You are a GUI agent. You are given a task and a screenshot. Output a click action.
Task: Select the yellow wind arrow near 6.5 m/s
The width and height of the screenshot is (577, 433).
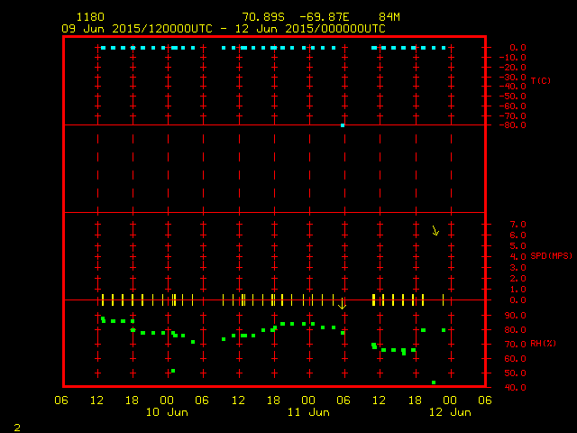tap(435, 231)
